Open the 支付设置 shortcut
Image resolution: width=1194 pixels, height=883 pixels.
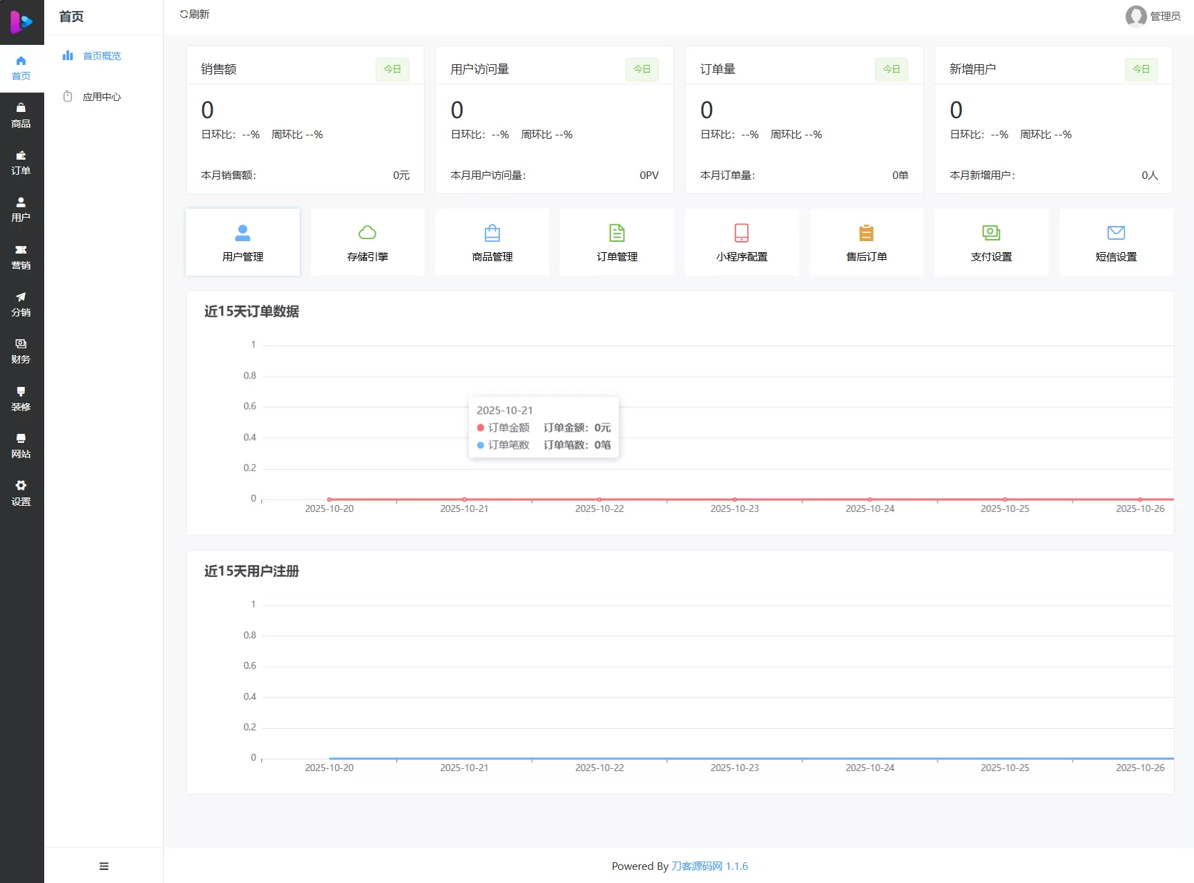pos(991,242)
